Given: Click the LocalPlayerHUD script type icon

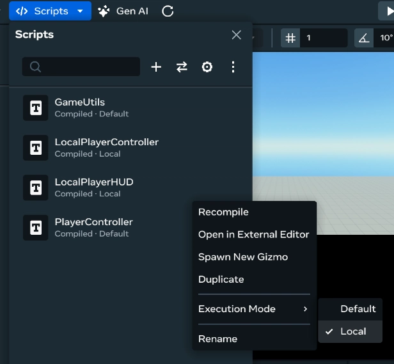Looking at the screenshot, I should point(36,187).
